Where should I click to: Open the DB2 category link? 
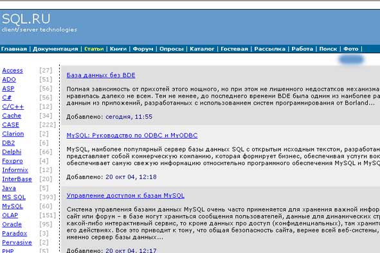coord(8,143)
